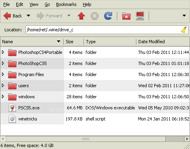
Task: Sort the list by the Name column
Action: (32, 42)
